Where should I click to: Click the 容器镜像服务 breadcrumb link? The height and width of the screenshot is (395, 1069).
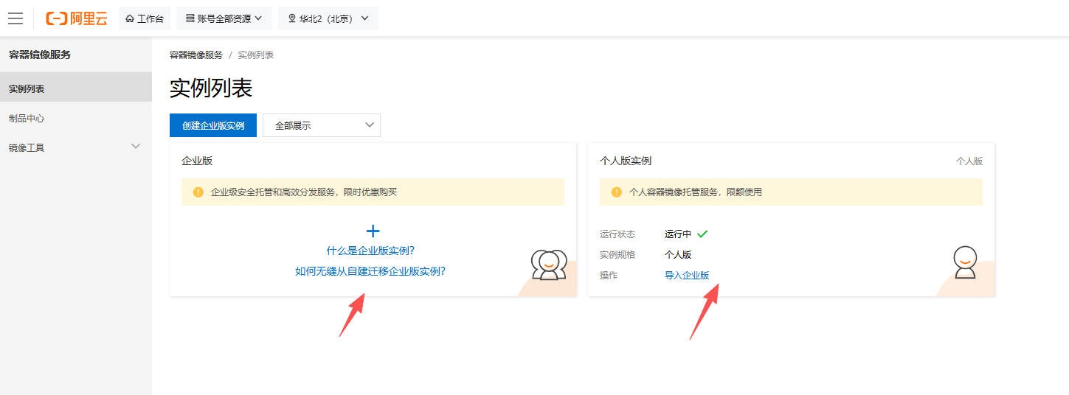coord(196,55)
